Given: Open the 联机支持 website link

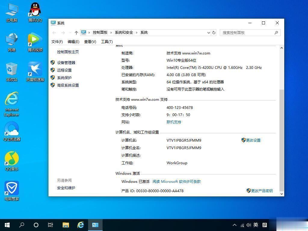Looking at the screenshot, I should (174, 122).
